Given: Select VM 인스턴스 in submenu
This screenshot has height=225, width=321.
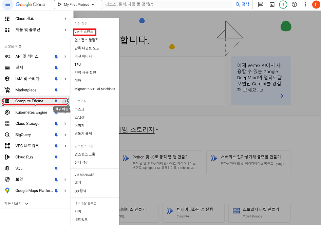Looking at the screenshot, I should [84, 32].
